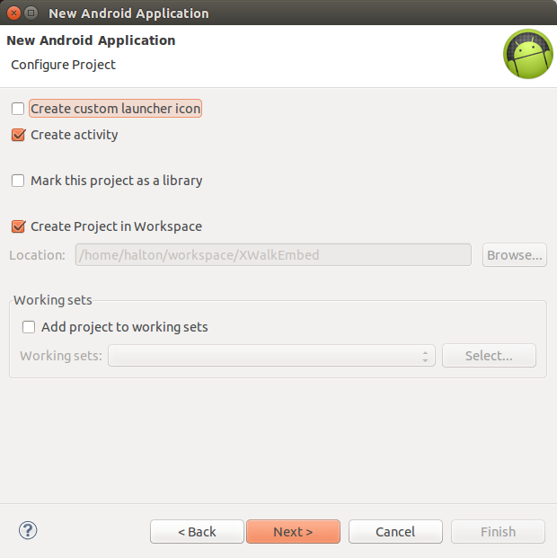Viewport: 557px width, 558px height.
Task: Open help via the question mark icon
Action: pos(27,530)
